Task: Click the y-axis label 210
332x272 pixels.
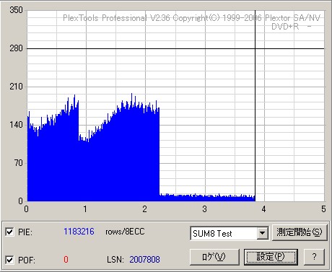Action: (x=16, y=87)
